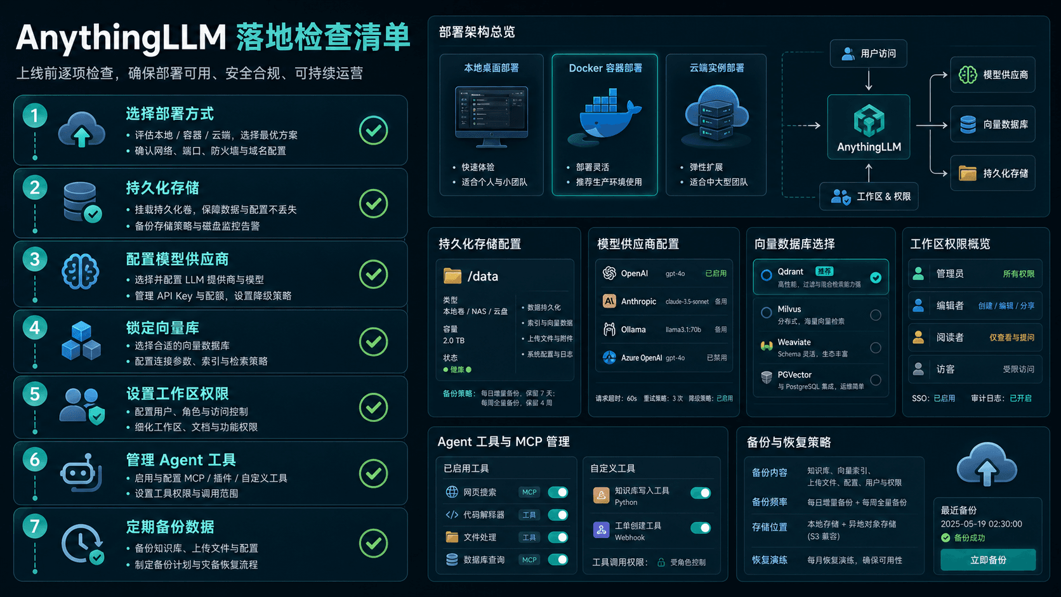
Task: Select the 云端实例部署 card
Action: tap(716, 125)
